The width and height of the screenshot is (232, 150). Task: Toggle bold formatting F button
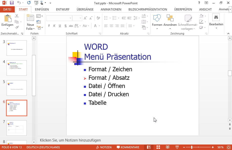[x=49, y=26]
